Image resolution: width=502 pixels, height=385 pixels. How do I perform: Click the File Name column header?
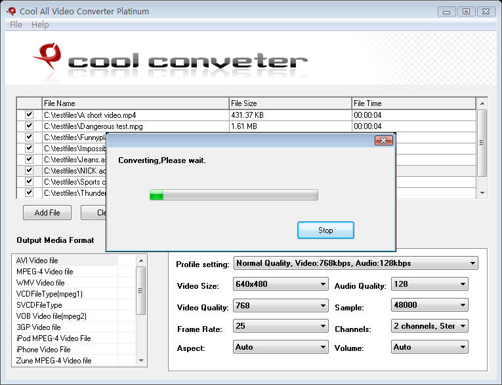pos(135,103)
